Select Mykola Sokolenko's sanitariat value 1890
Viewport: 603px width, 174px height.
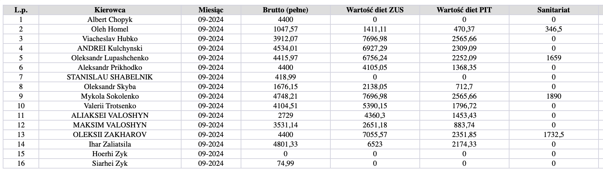point(553,96)
